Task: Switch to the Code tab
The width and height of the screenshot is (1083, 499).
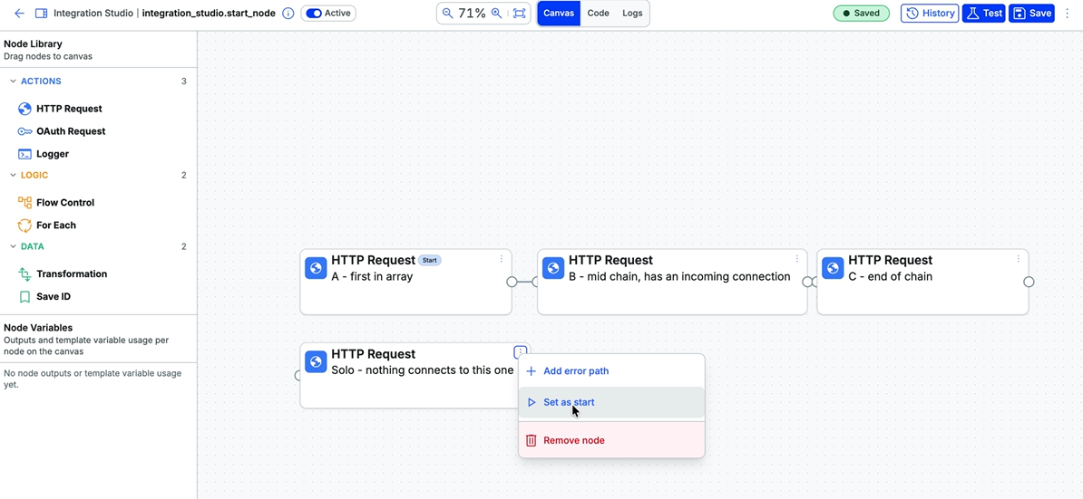Action: click(598, 13)
